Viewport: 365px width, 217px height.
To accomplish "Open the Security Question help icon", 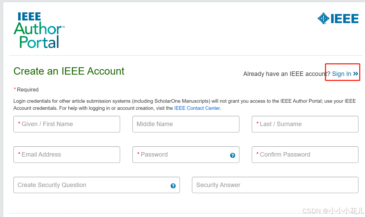I will pos(173,186).
